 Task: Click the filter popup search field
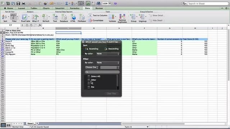[x=102, y=72]
